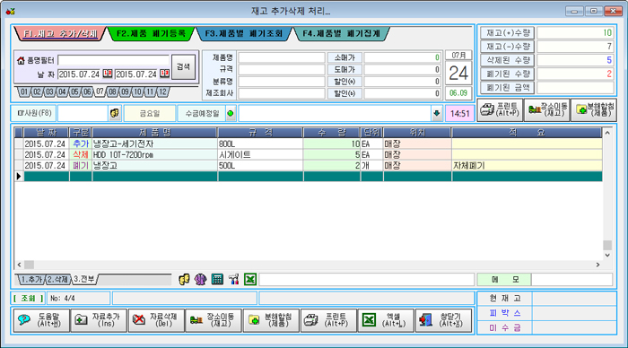Image resolution: width=628 pixels, height=348 pixels.
Task: Click the start date field 2015.07.24
Action: pyautogui.click(x=79, y=74)
